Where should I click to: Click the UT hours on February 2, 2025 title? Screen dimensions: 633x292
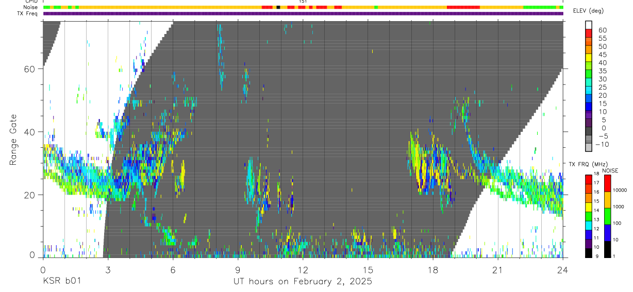tap(303, 282)
